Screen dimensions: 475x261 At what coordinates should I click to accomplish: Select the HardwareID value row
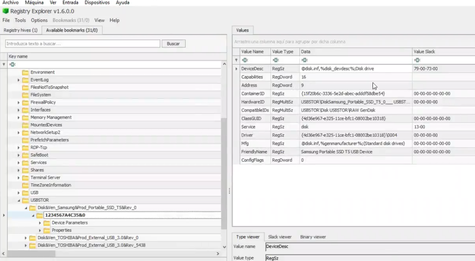point(353,102)
